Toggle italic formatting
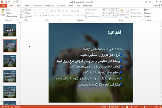The width and height of the screenshot is (162, 108). point(38,15)
